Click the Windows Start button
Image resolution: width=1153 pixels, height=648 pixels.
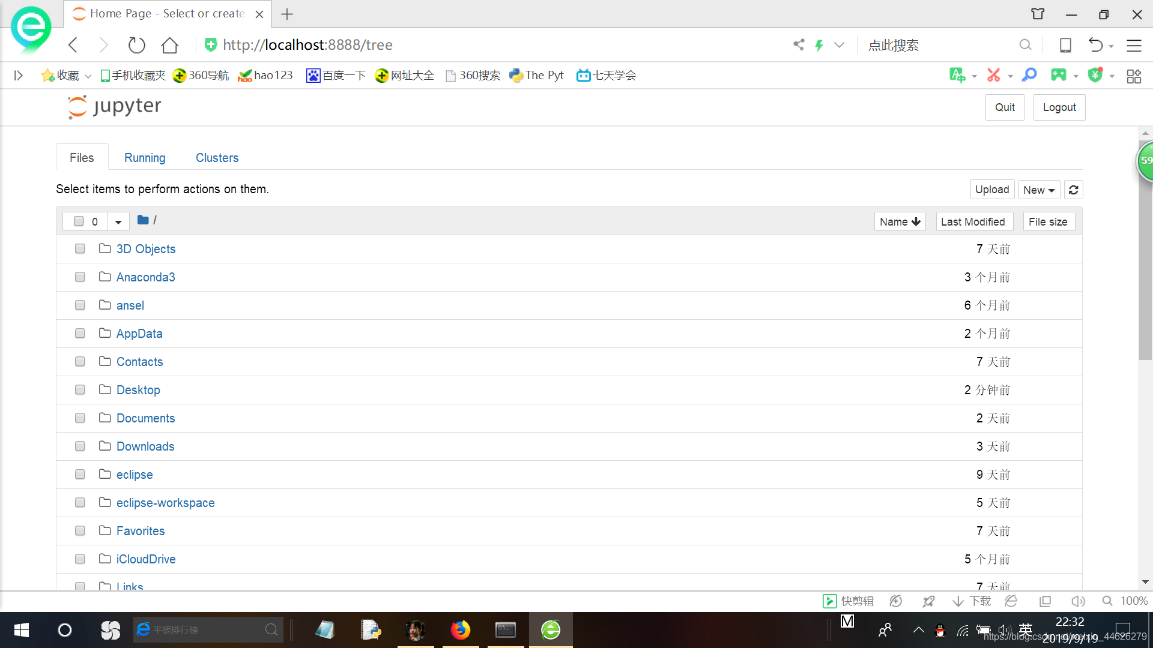point(22,630)
